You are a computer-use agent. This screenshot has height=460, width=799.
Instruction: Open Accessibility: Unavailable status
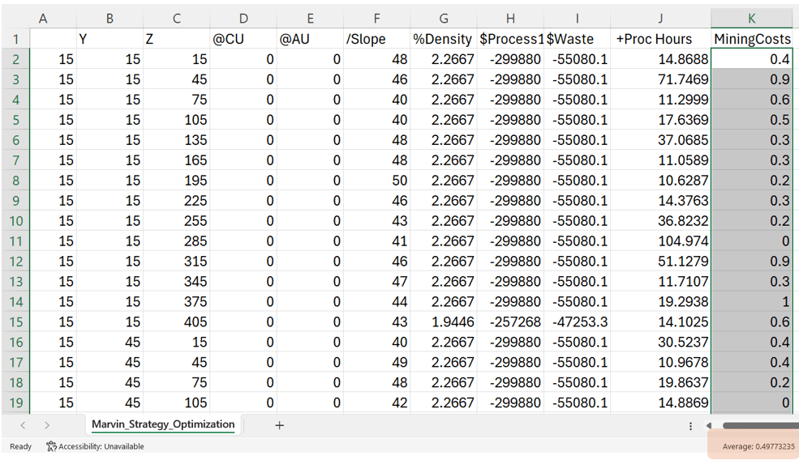pyautogui.click(x=95, y=446)
